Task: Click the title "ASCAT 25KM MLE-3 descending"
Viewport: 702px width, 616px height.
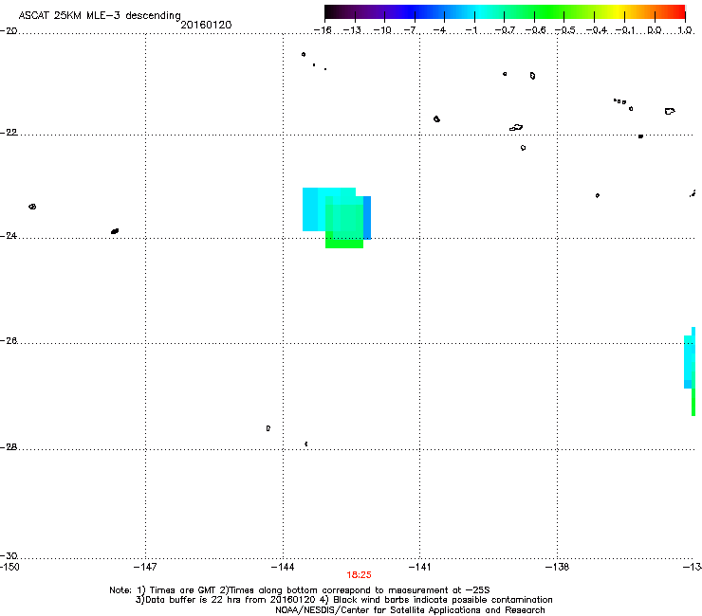Action: click(100, 15)
